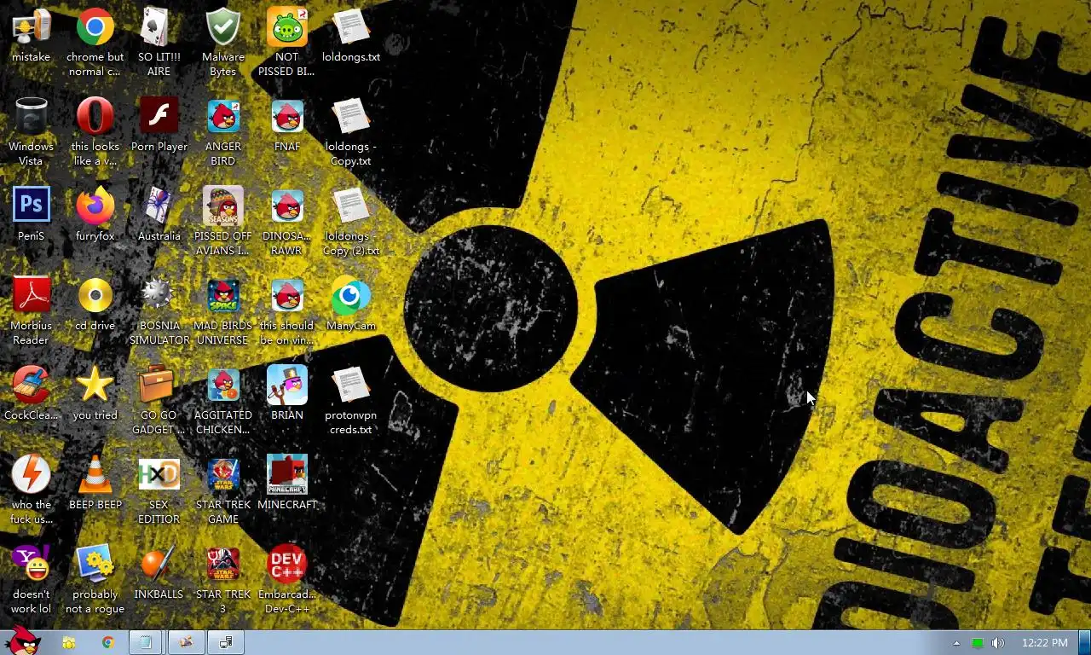Image resolution: width=1091 pixels, height=655 pixels.
Task: Select the "loldongs - Copy.txt" file
Action: coord(350,132)
